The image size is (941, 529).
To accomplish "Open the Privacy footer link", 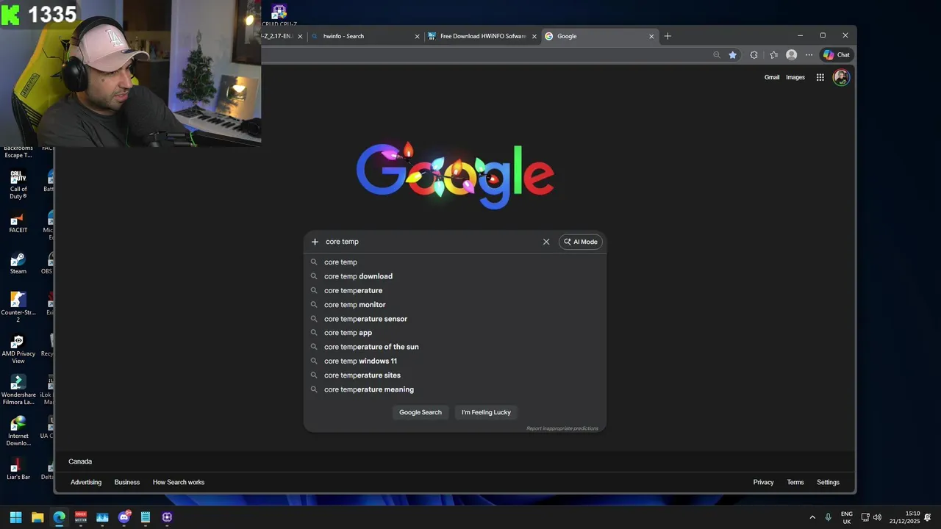I will click(763, 483).
